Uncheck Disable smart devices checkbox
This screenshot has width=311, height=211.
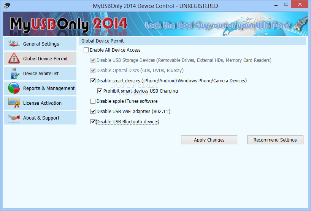click(93, 80)
